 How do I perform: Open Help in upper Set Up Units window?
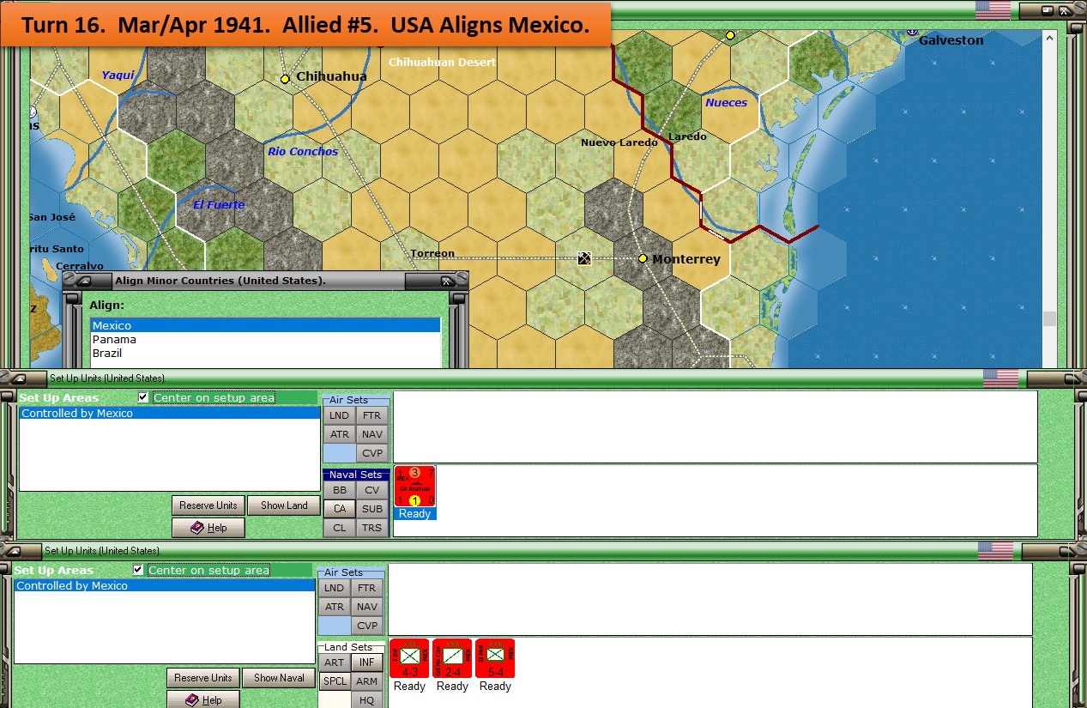coord(208,528)
